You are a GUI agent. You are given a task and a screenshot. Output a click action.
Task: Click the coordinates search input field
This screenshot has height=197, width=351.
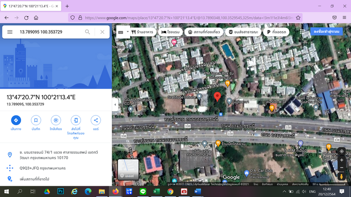51,32
